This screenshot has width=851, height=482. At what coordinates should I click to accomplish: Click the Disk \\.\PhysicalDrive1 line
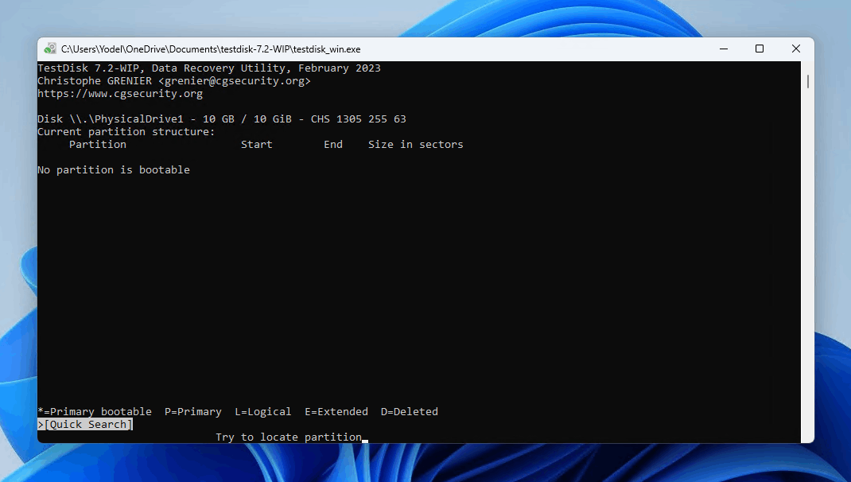221,119
